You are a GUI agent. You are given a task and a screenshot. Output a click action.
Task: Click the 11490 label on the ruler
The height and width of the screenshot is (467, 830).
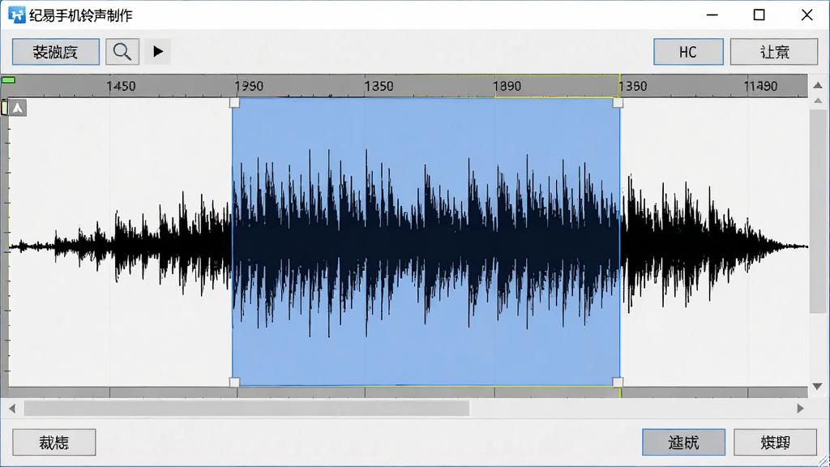(x=760, y=86)
